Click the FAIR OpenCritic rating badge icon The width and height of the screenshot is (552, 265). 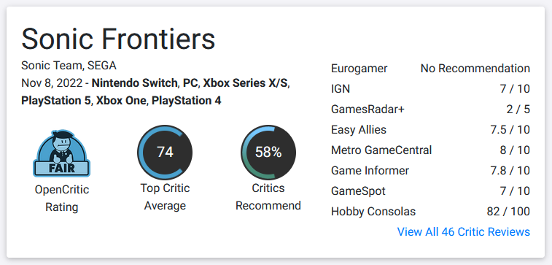[x=61, y=153]
